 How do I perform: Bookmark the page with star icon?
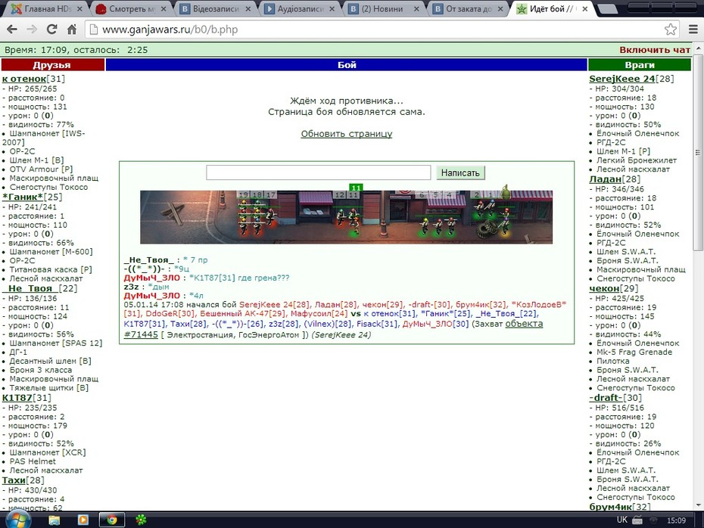click(671, 30)
